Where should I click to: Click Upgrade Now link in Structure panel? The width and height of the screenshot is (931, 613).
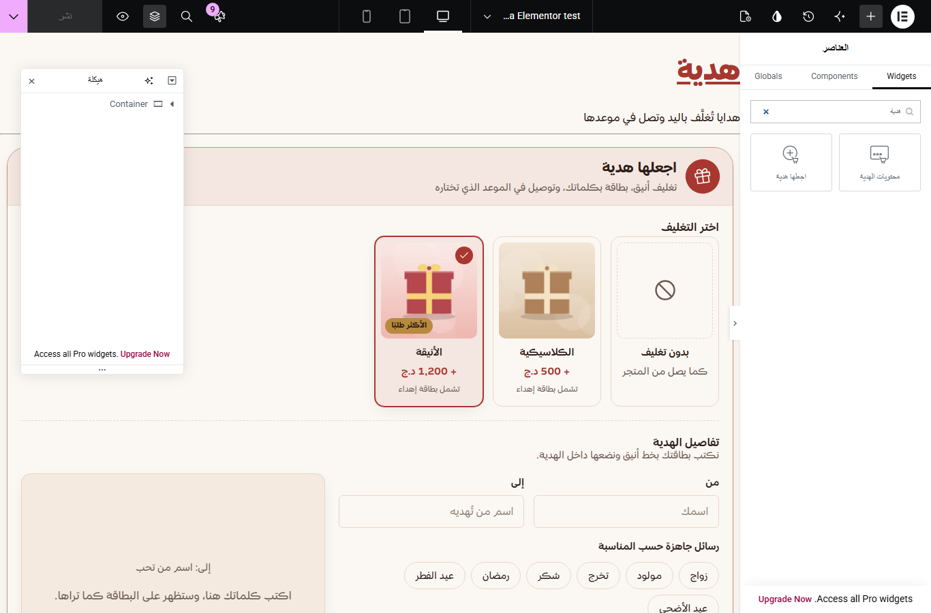(145, 354)
